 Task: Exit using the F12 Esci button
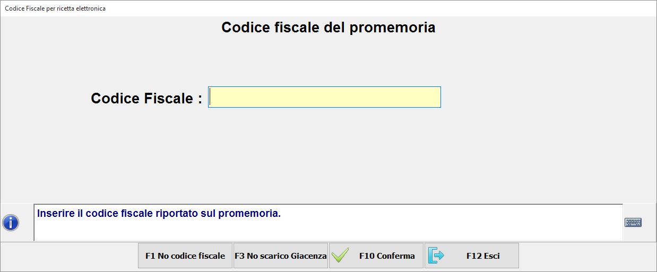pyautogui.click(x=472, y=256)
